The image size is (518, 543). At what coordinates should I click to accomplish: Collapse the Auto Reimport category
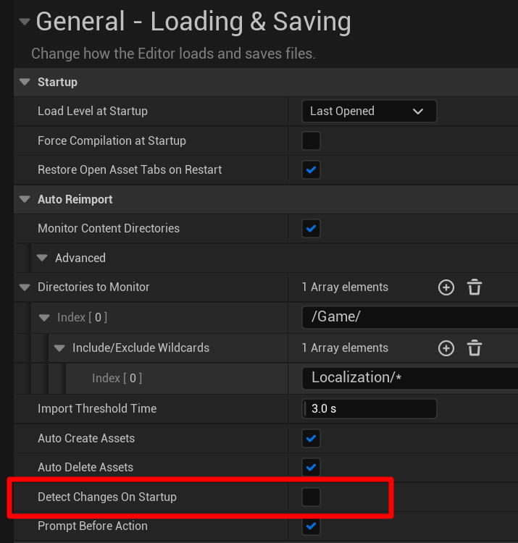[25, 200]
